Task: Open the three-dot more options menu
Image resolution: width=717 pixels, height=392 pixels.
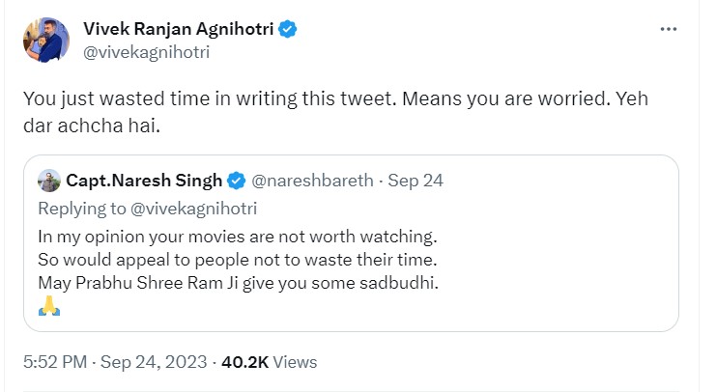Action: [668, 30]
